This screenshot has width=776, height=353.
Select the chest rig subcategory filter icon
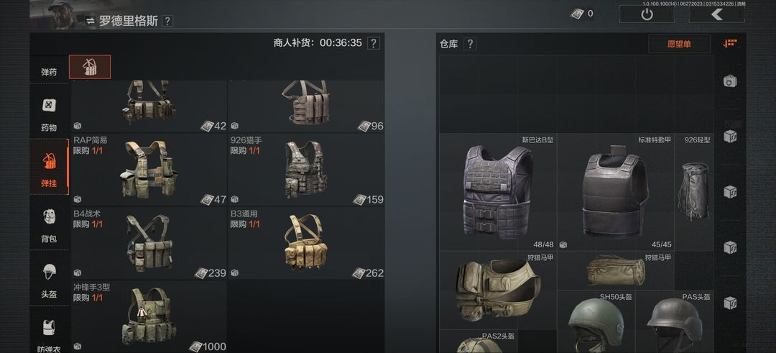tap(90, 67)
